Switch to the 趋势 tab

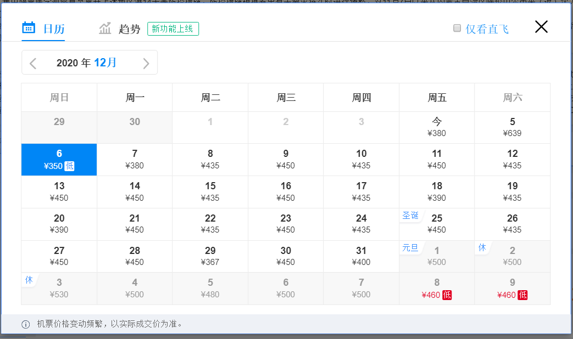[x=120, y=29]
